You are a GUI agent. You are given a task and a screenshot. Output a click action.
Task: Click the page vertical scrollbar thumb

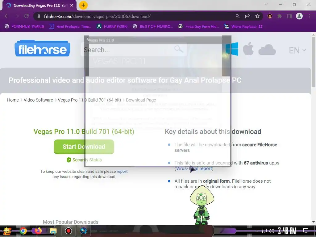[x=314, y=62]
